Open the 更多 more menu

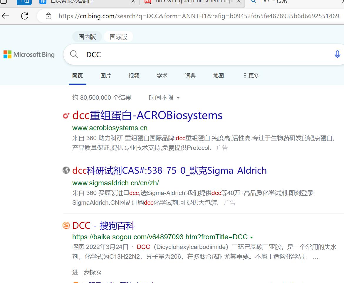251,76
